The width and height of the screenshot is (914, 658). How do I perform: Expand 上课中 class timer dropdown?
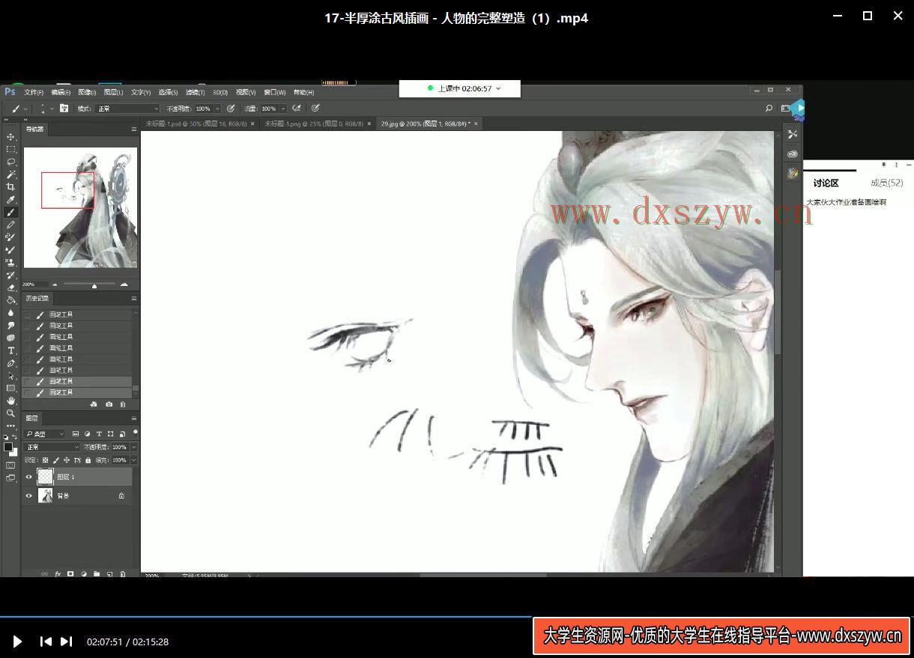pyautogui.click(x=498, y=88)
